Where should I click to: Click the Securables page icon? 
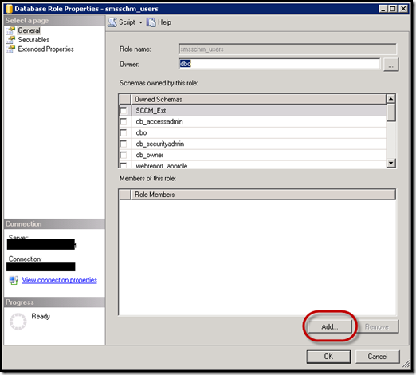pyautogui.click(x=10, y=40)
